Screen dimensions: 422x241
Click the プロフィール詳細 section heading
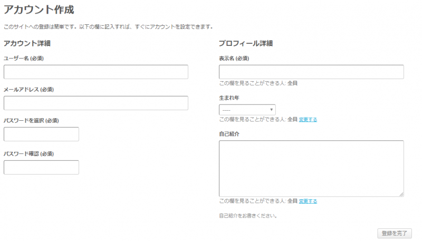coord(245,43)
